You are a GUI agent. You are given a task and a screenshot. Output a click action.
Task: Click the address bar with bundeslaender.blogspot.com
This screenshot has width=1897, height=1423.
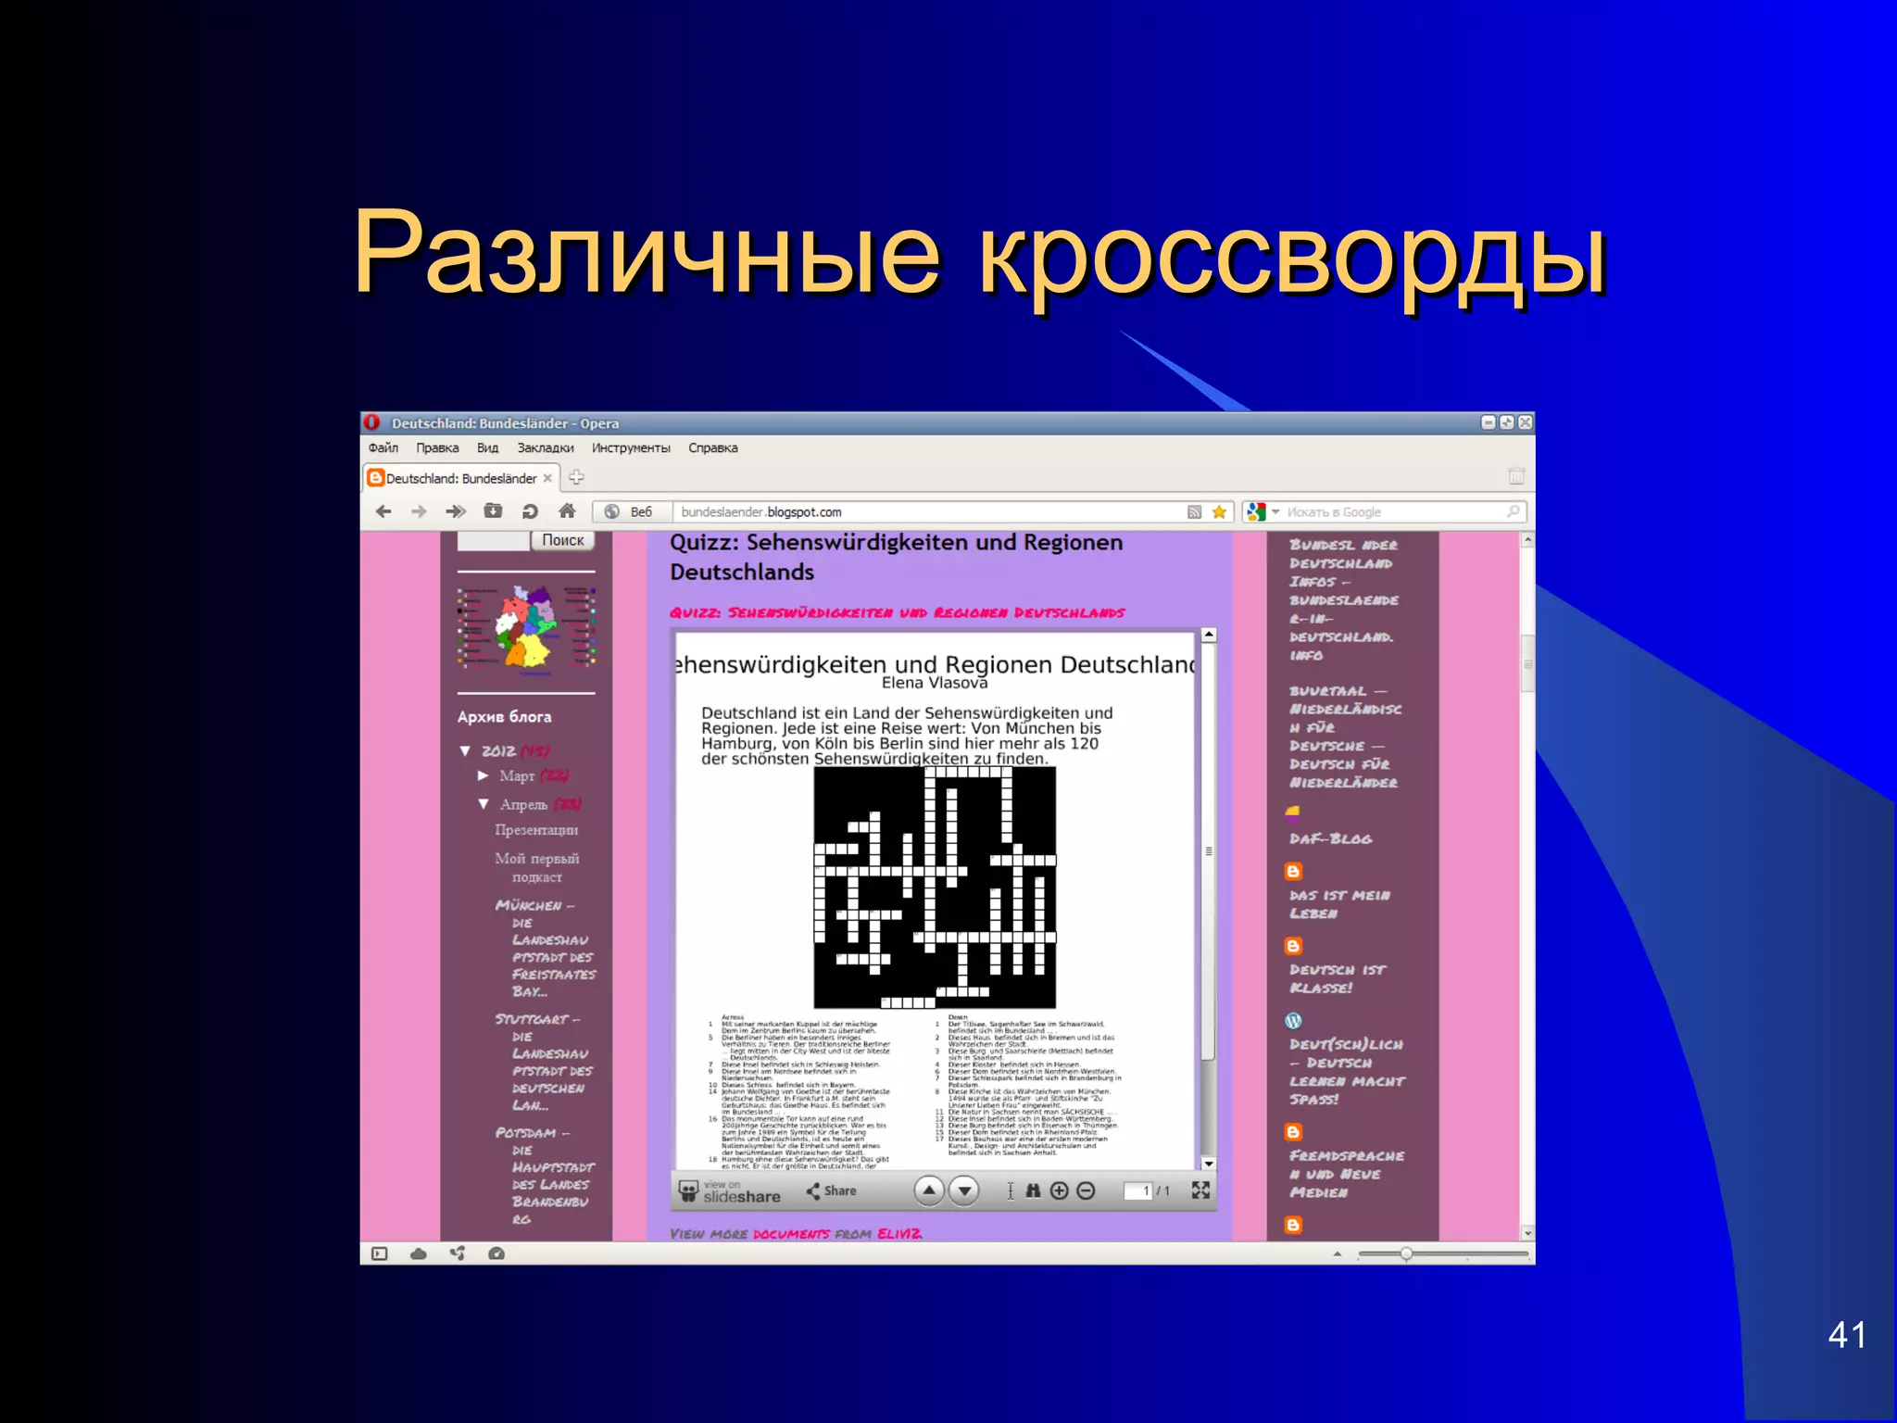click(x=931, y=511)
